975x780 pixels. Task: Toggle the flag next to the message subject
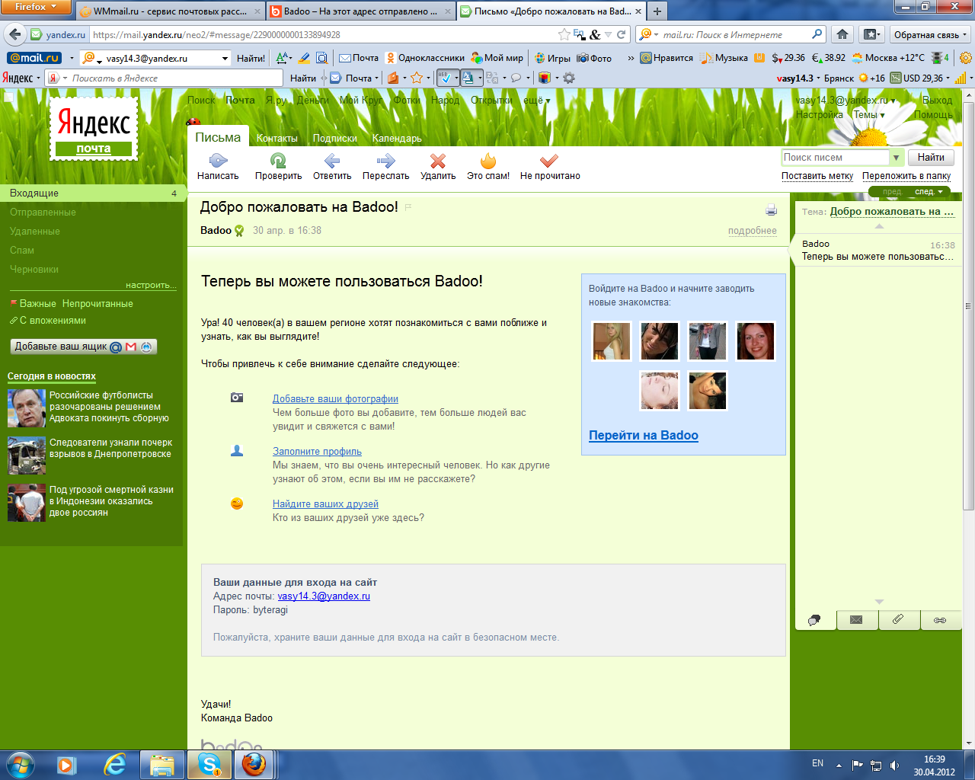(x=408, y=207)
